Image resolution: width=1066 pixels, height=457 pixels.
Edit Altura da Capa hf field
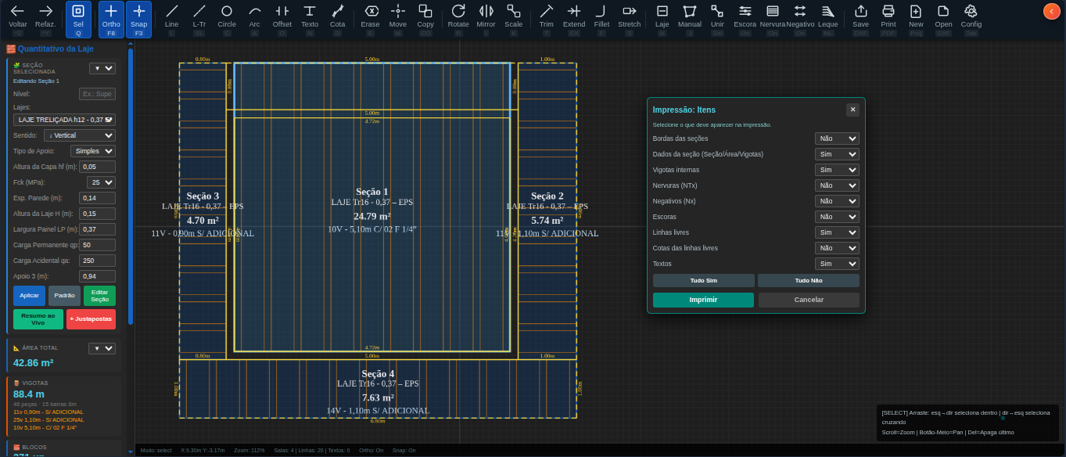[x=97, y=167]
